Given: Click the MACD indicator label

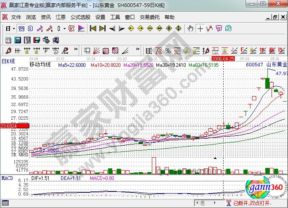Looking at the screenshot, I should pyautogui.click(x=7, y=178).
